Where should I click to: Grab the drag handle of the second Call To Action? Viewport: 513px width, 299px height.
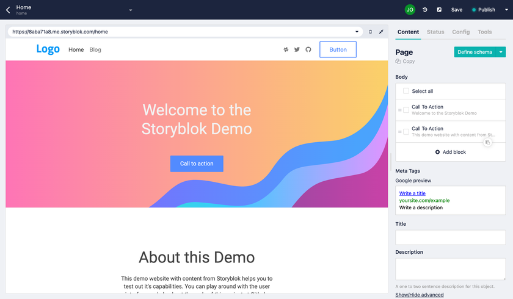pos(399,132)
